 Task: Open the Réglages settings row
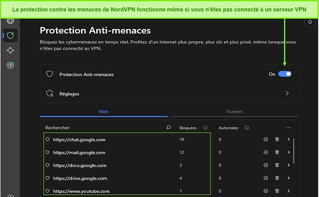(x=169, y=93)
